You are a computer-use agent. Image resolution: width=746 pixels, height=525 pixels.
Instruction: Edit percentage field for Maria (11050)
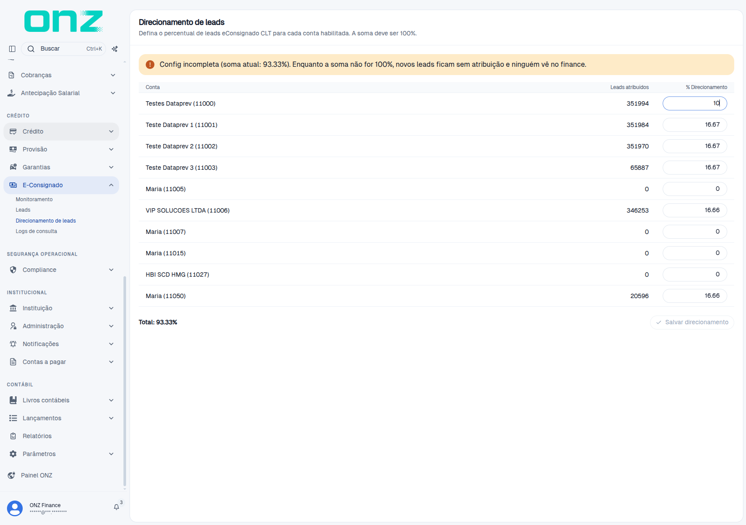695,296
